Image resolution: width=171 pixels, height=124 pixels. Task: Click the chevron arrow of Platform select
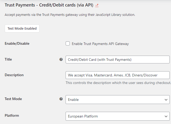[166, 116]
